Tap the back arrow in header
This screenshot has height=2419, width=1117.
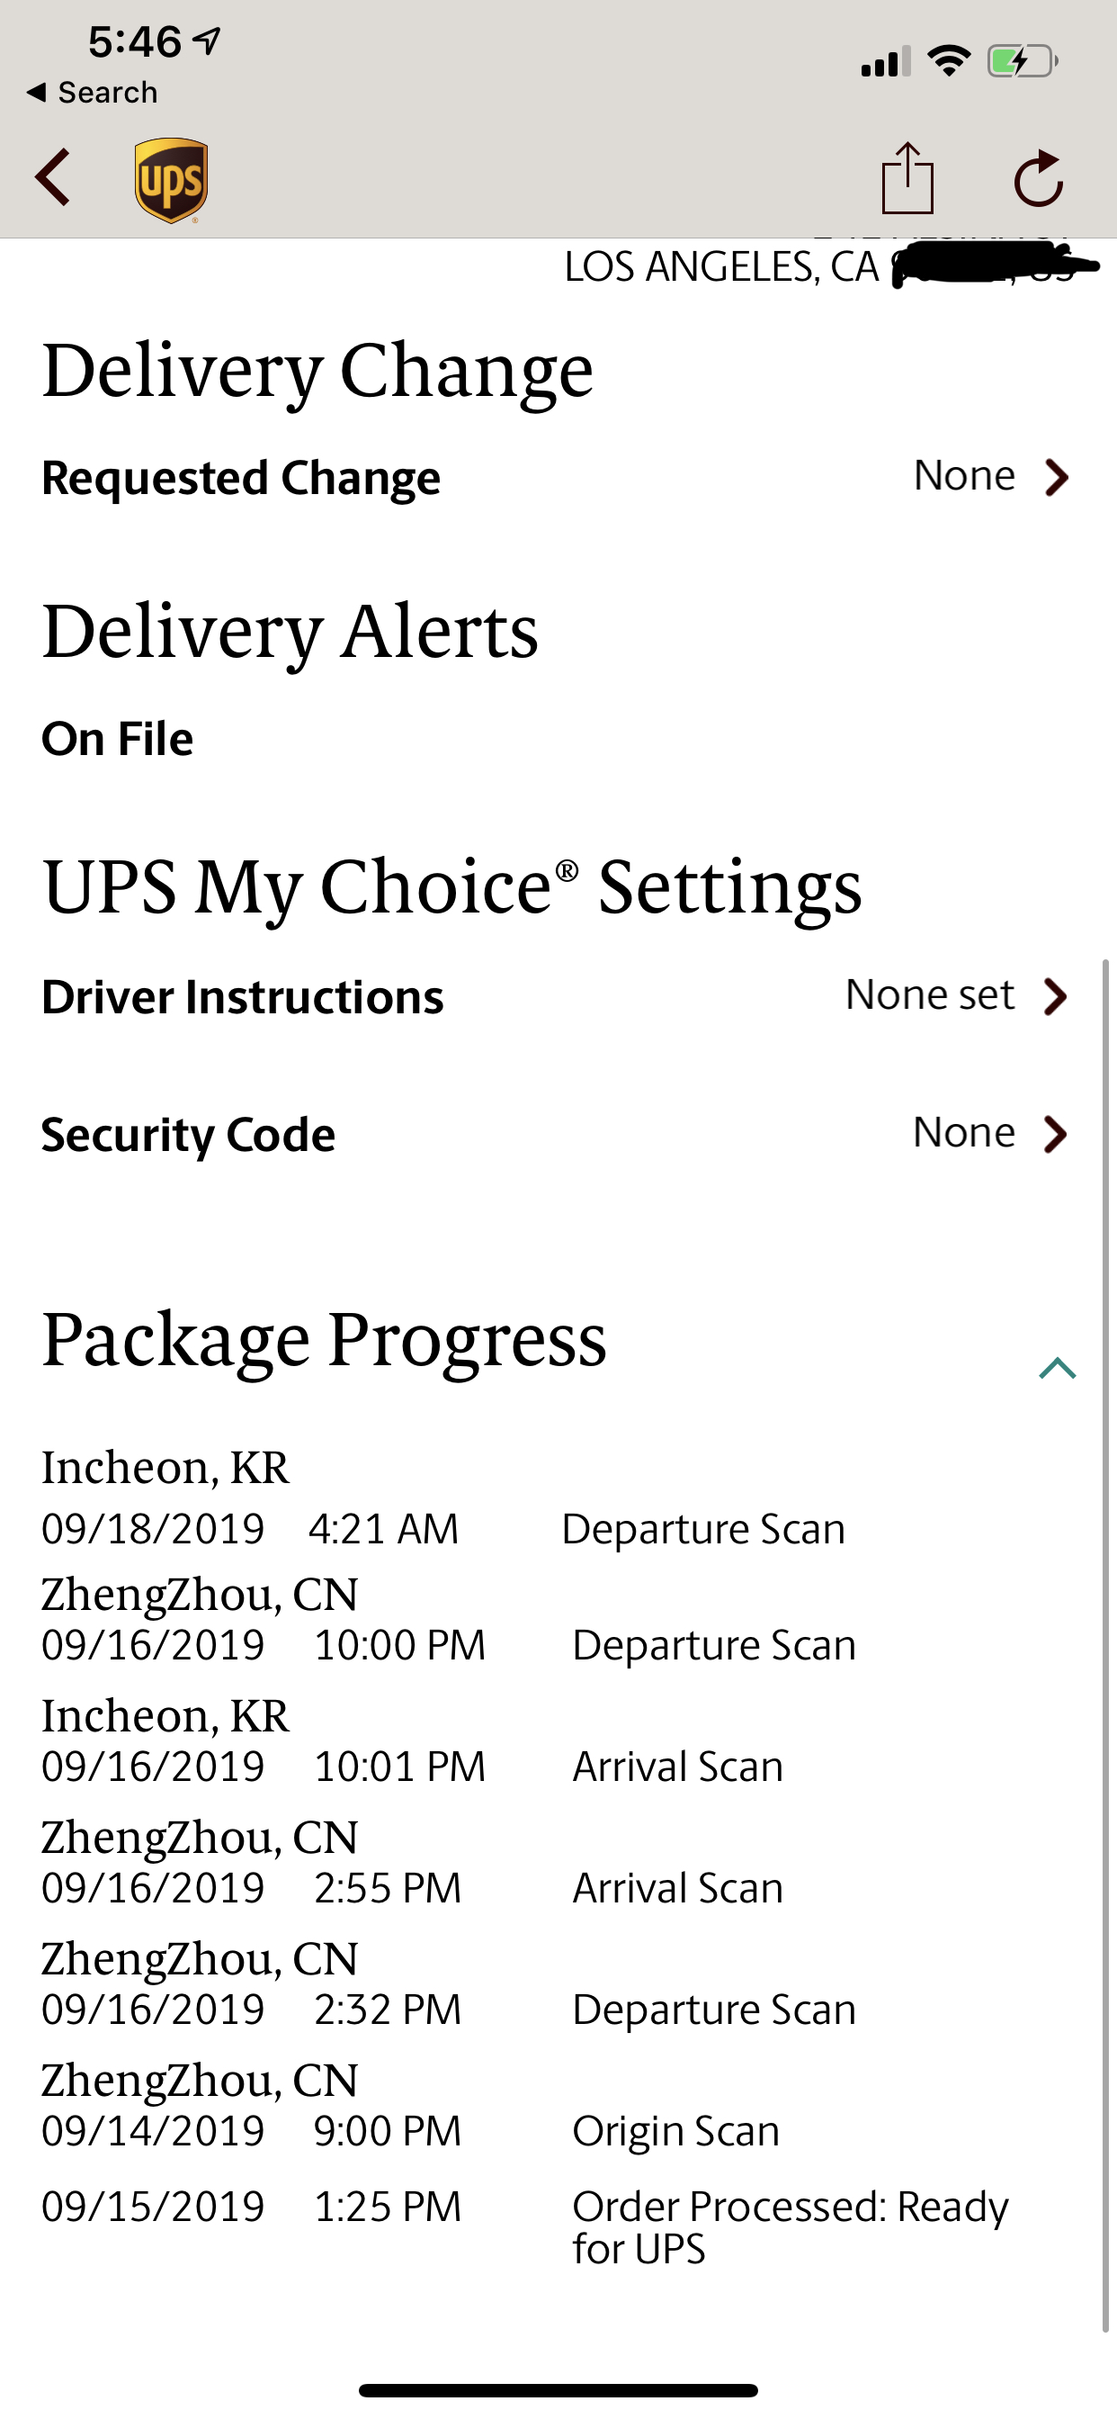tap(52, 176)
